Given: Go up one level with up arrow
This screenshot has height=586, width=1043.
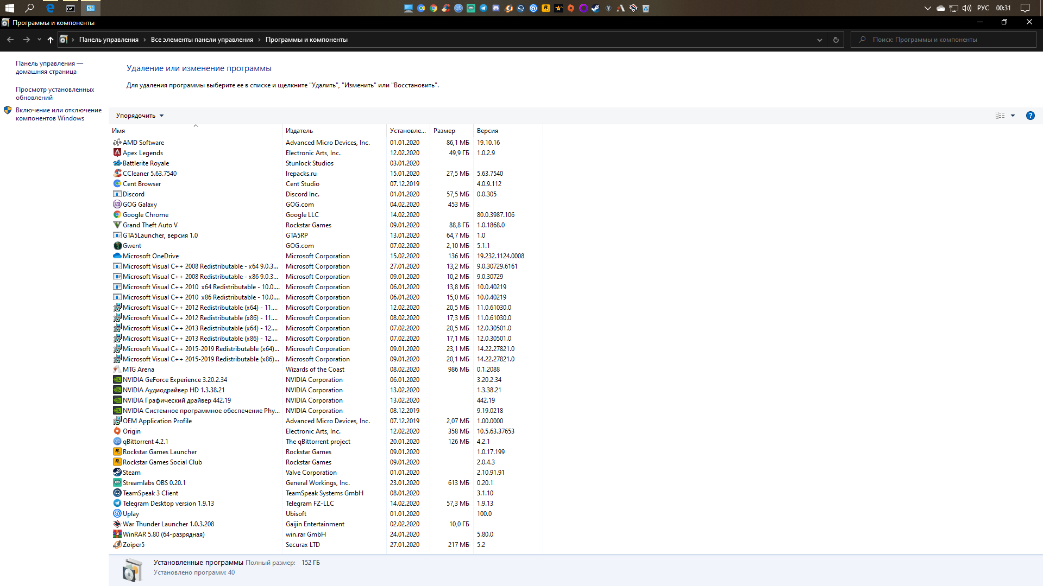Looking at the screenshot, I should tap(51, 40).
